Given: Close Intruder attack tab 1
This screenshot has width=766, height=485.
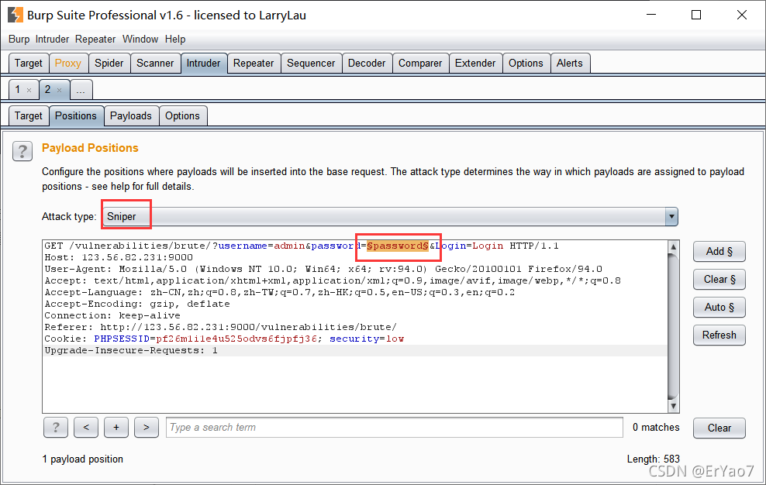Looking at the screenshot, I should click(29, 90).
